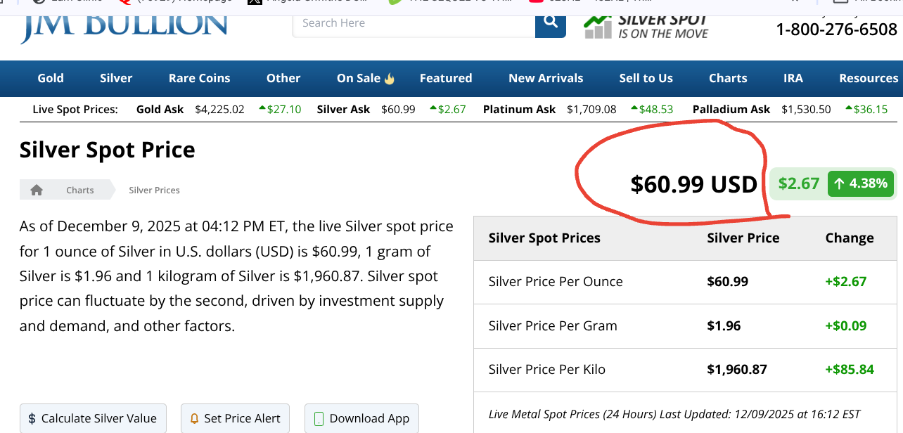Open the Silver navigation menu
903x433 pixels.
(116, 78)
